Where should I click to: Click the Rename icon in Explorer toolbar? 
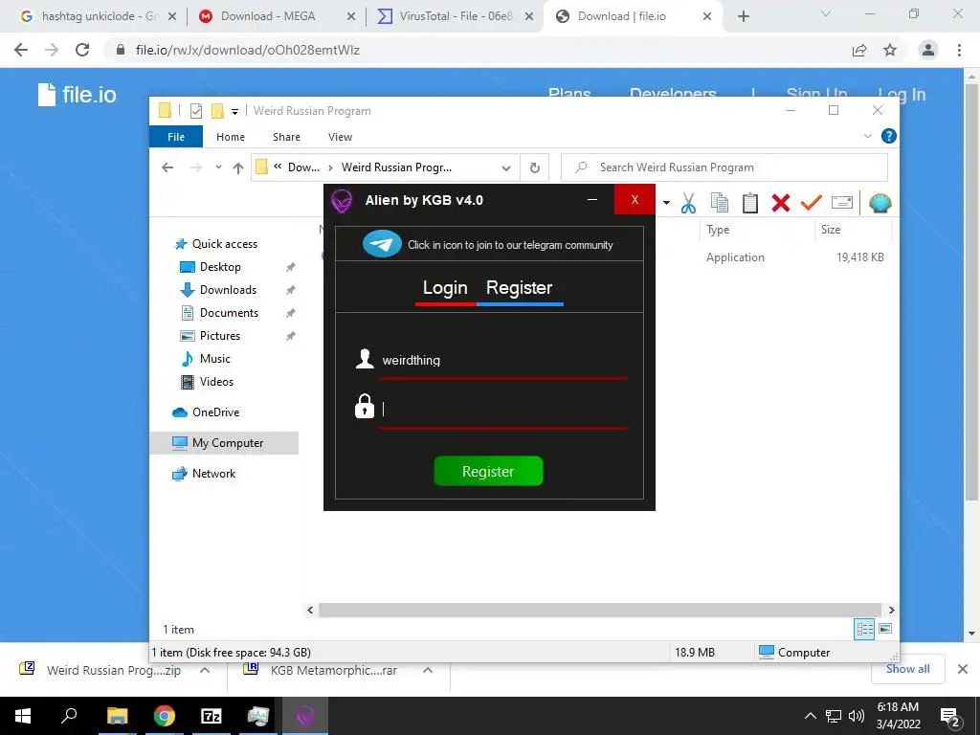click(842, 203)
